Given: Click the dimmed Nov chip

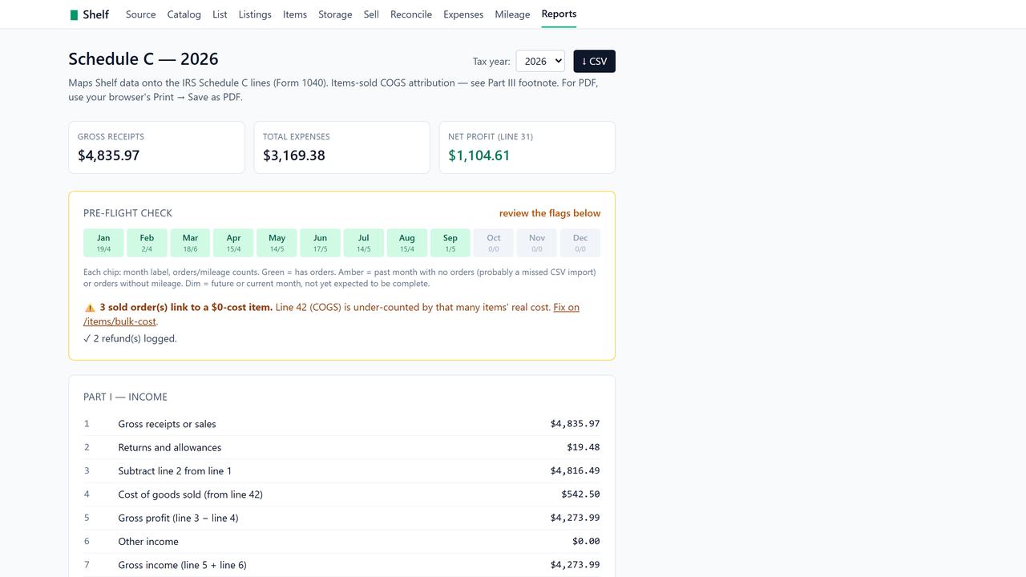Looking at the screenshot, I should point(537,243).
